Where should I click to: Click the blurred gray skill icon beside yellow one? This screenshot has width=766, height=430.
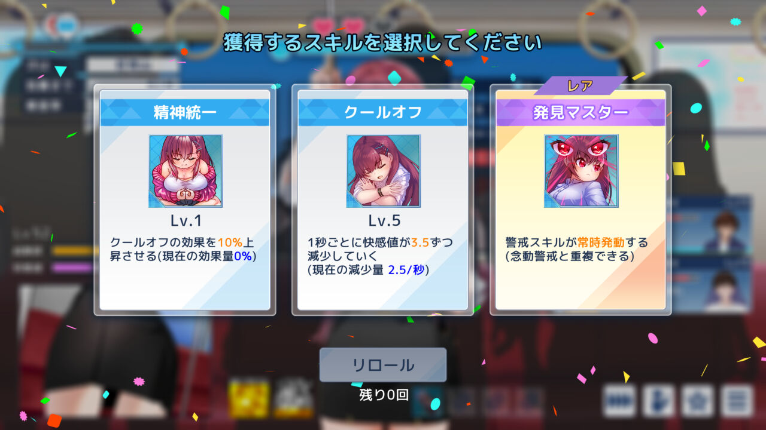(294, 398)
